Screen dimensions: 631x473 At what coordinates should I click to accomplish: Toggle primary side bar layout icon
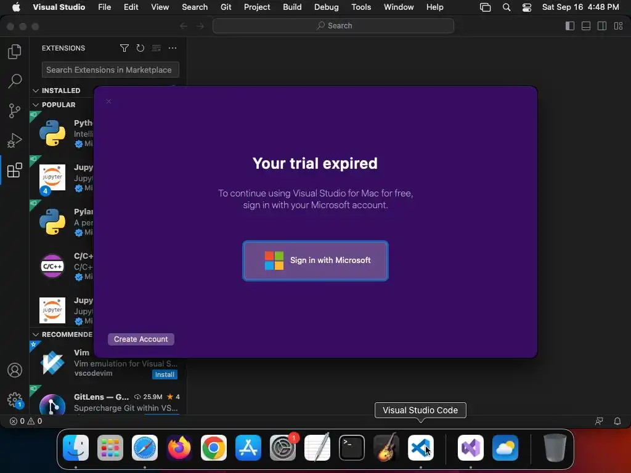(570, 26)
